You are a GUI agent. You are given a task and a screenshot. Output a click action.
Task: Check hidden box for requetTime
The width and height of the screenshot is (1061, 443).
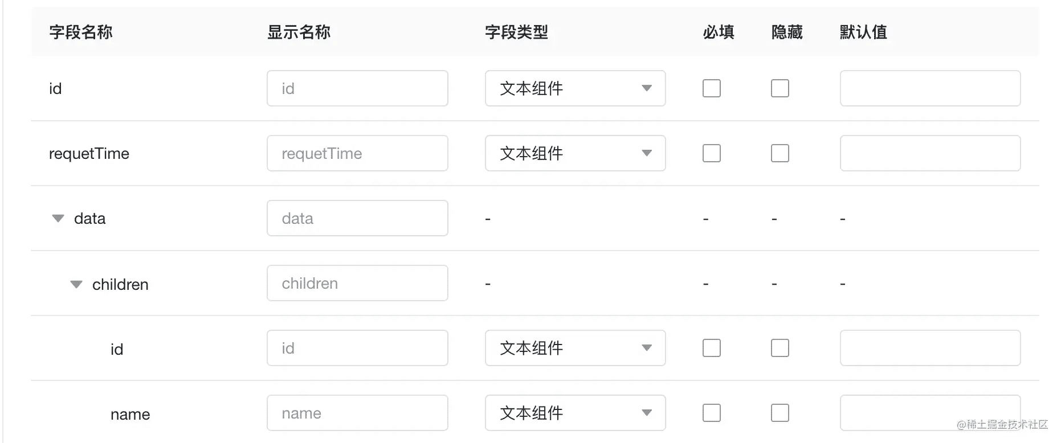780,153
